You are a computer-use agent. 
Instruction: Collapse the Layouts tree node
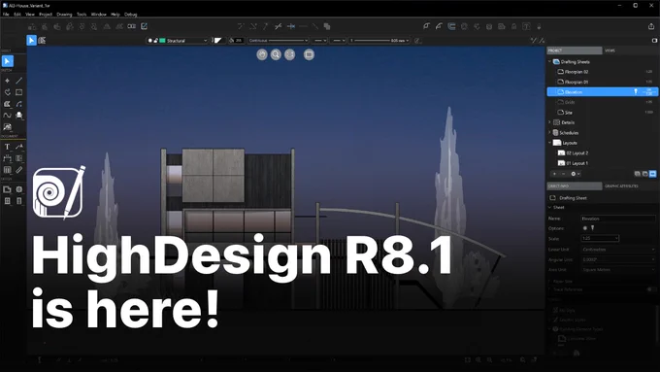tap(549, 143)
